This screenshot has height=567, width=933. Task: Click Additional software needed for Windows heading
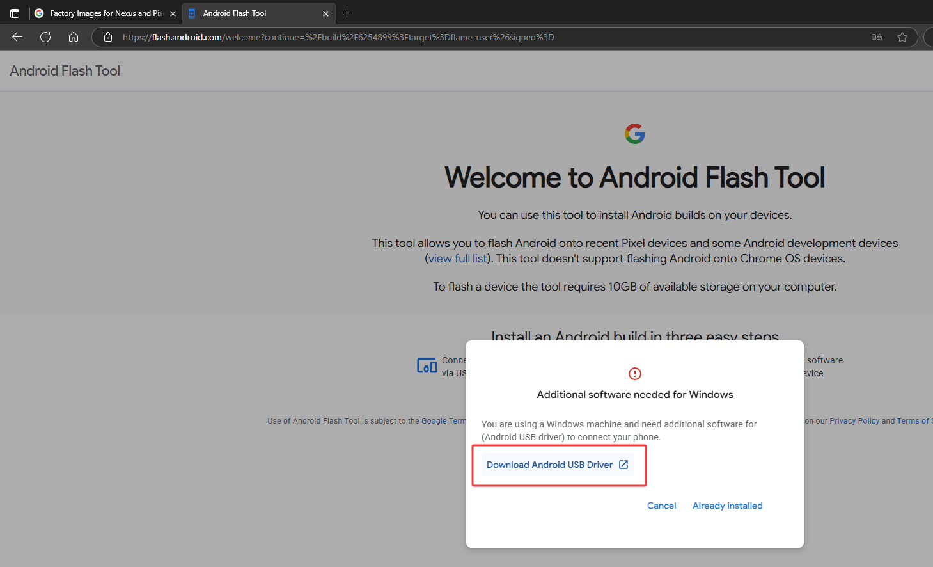[x=635, y=395]
